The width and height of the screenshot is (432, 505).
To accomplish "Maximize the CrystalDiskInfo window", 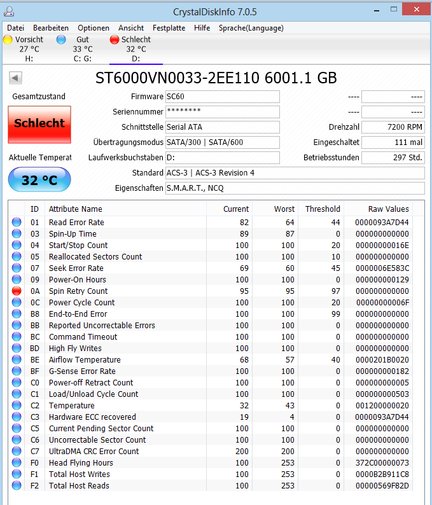I will [x=394, y=10].
